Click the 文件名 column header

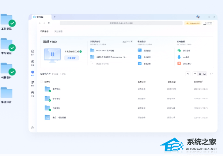[x=47, y=82]
